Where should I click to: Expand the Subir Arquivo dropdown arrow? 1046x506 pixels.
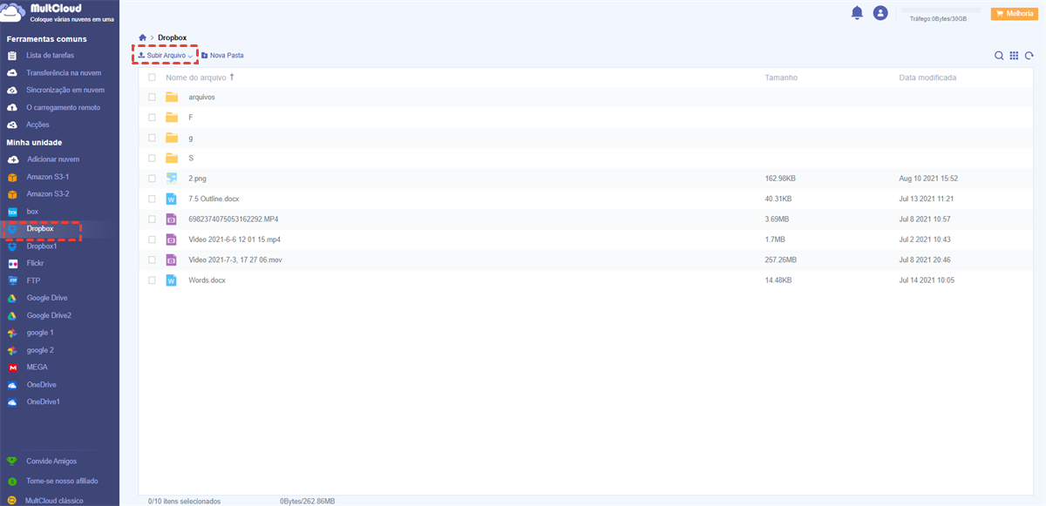coord(190,56)
